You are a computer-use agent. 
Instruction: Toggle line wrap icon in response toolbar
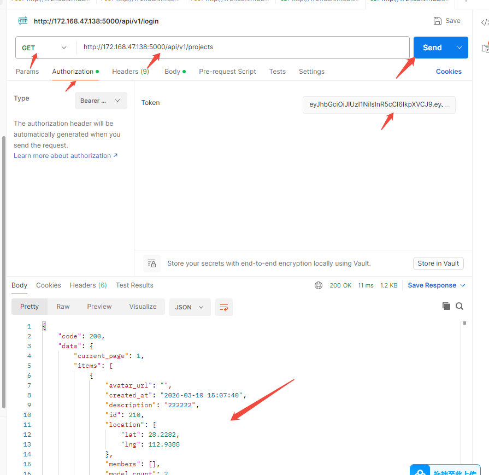(223, 307)
